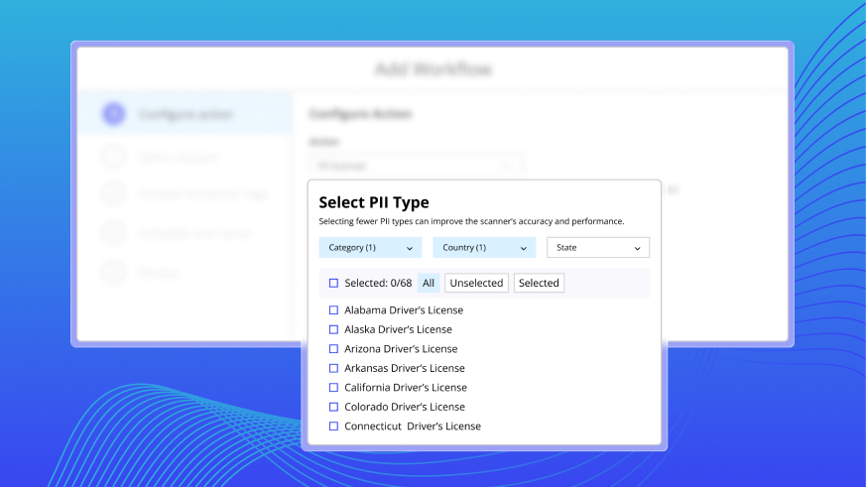Check the California Driver's License checkbox

coord(333,388)
